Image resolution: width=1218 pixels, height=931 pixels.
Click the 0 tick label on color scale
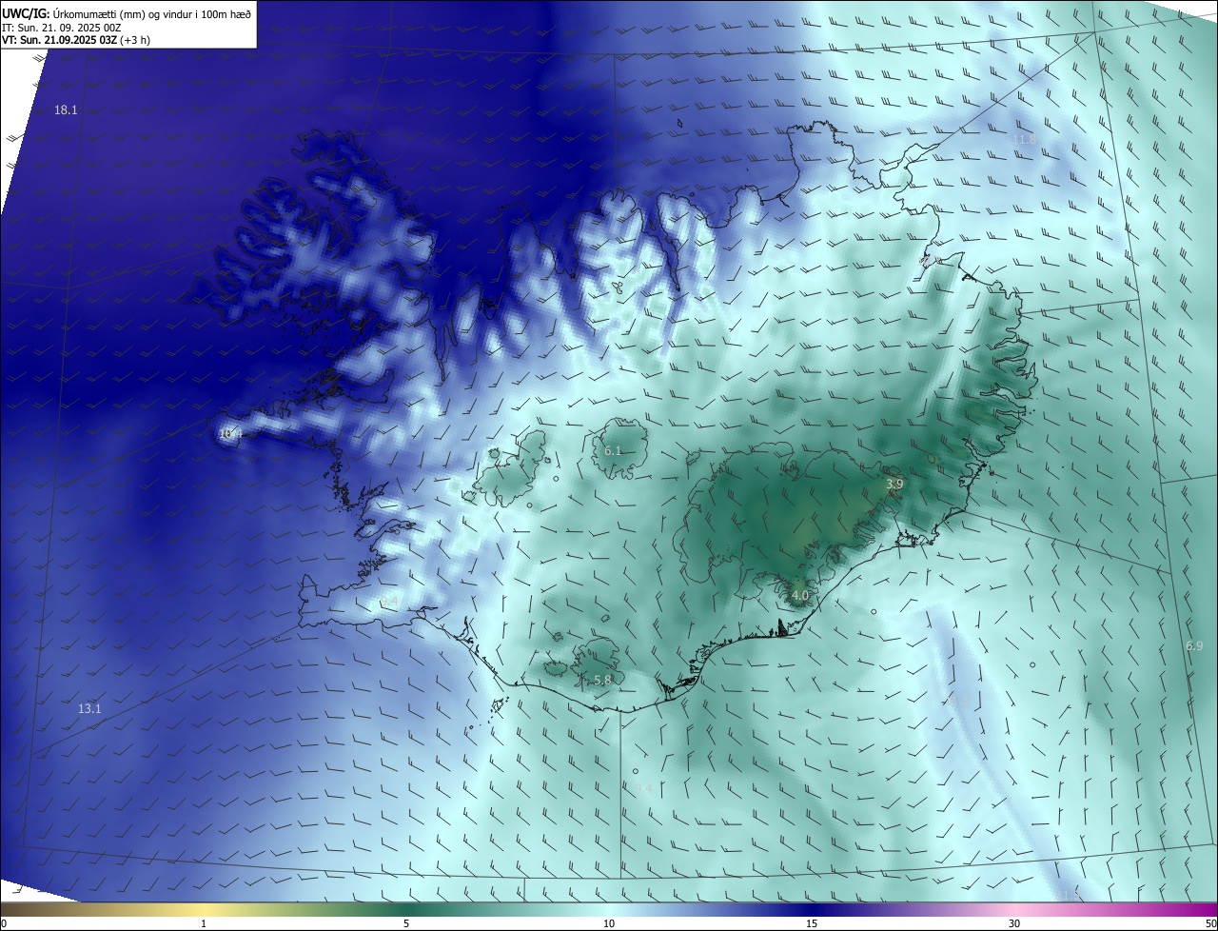(3, 923)
